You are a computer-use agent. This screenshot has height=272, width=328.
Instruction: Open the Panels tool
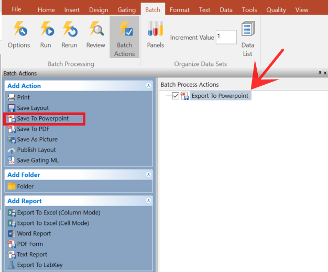[155, 35]
